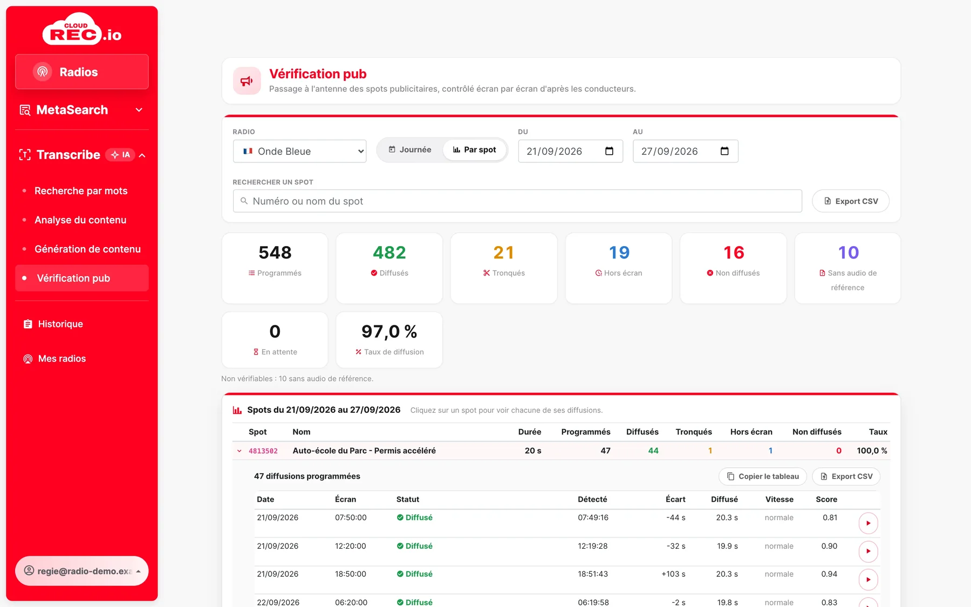Click the user account avatar icon
Viewport: 971px width, 607px height.
pyautogui.click(x=29, y=571)
